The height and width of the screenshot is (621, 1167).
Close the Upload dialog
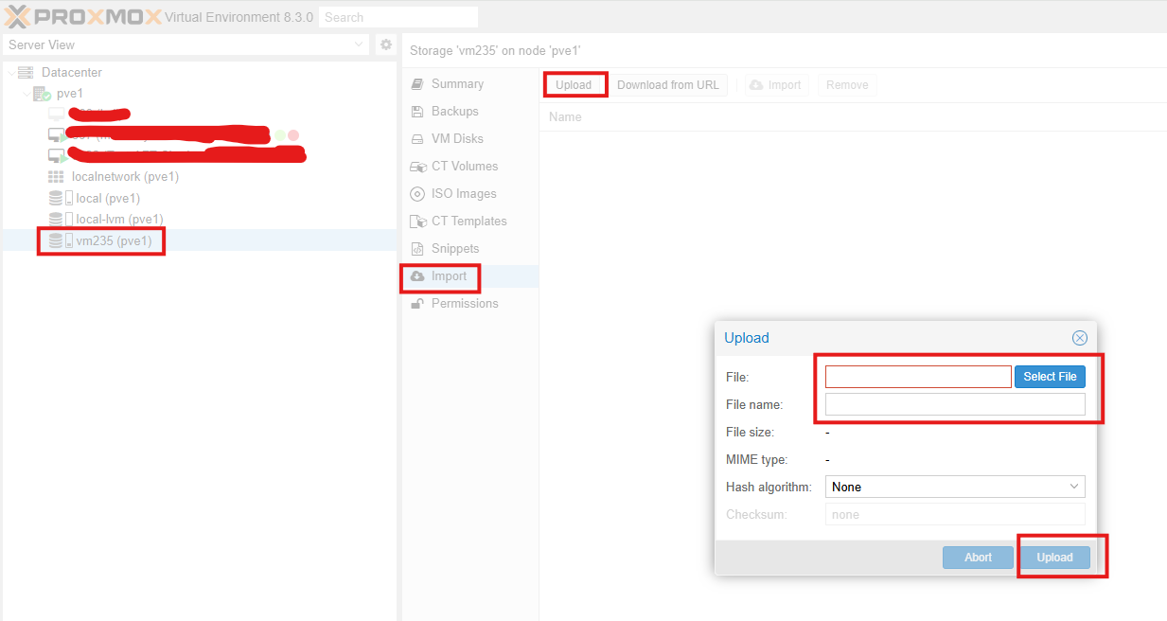coord(1079,338)
